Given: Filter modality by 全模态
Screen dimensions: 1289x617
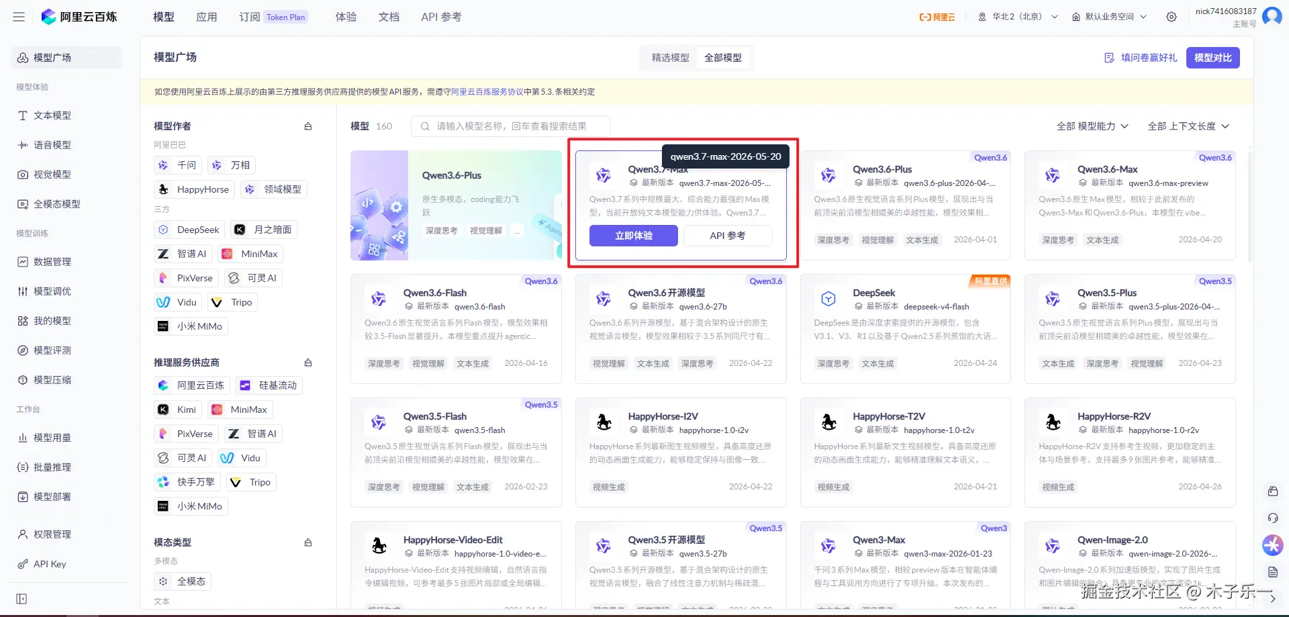Looking at the screenshot, I should [183, 581].
